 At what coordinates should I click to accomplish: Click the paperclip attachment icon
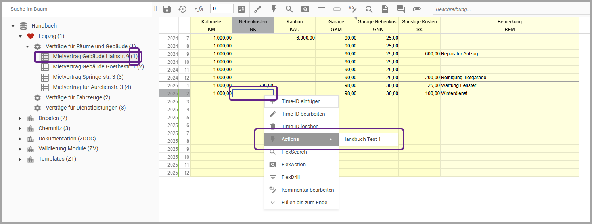(x=416, y=9)
